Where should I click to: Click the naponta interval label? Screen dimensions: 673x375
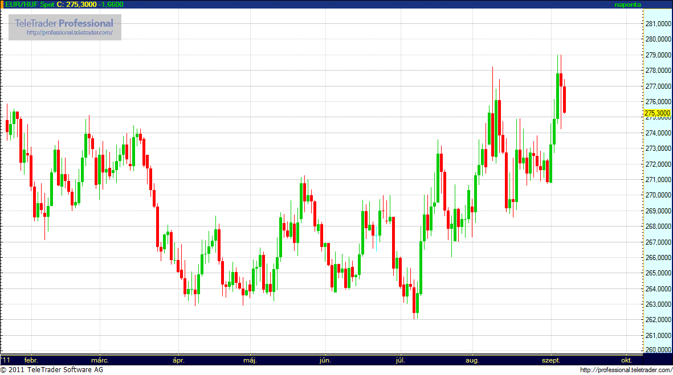[x=627, y=5]
